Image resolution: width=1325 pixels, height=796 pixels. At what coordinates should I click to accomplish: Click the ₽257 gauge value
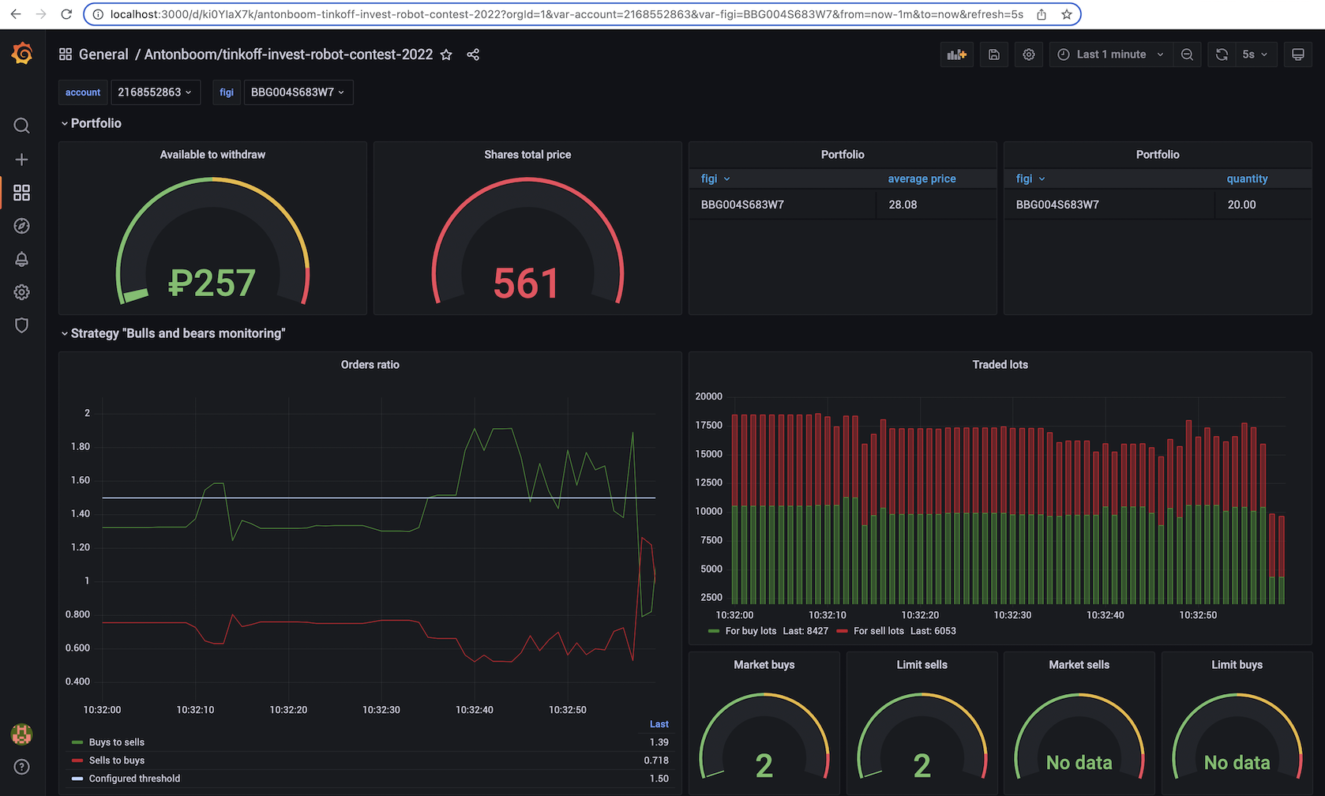(x=212, y=283)
